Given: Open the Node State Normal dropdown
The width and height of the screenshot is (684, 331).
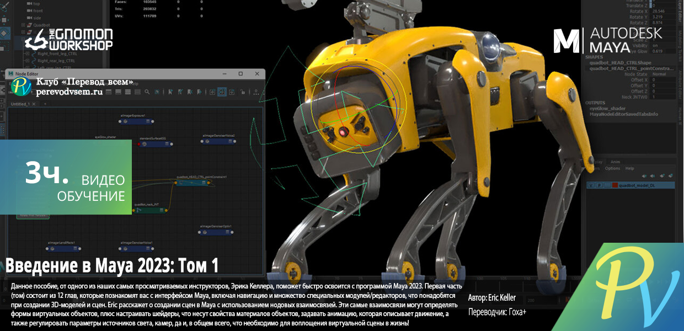Looking at the screenshot, I should pyautogui.click(x=662, y=74).
